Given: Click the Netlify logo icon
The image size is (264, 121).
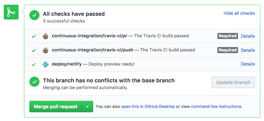Looking at the screenshot, I should [46, 64].
